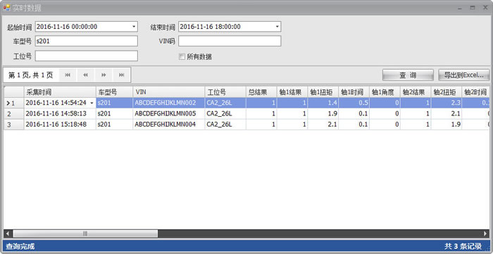Go to last page navigation icon
Screen dimensions: 493x254
tap(122, 75)
